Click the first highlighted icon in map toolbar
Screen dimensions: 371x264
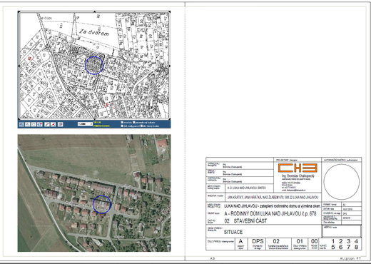[x=21, y=124]
